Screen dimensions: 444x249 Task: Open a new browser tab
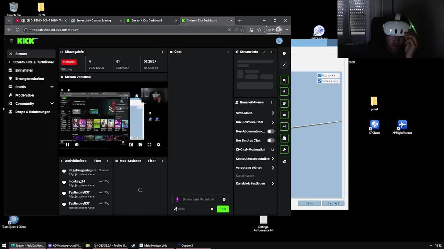tap(240, 21)
